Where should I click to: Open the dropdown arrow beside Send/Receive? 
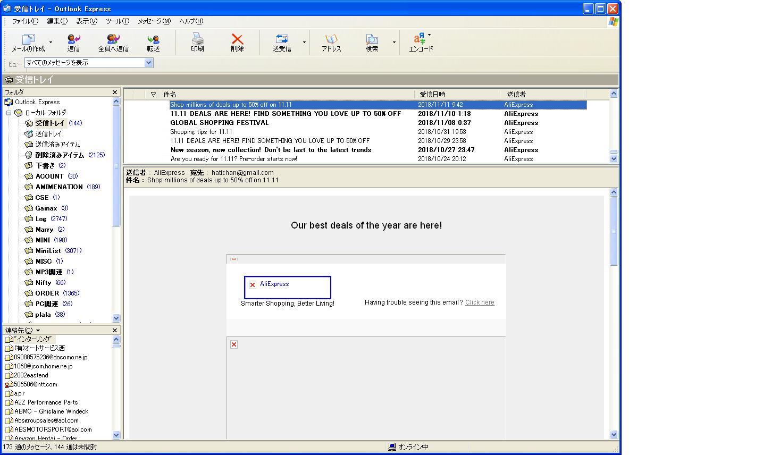[304, 42]
